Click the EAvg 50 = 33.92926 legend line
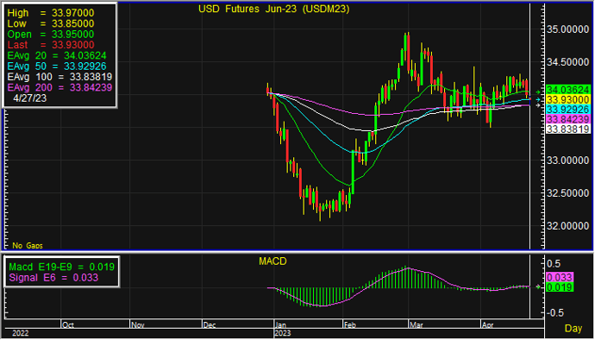Image resolution: width=595 pixels, height=340 pixels. tap(57, 66)
